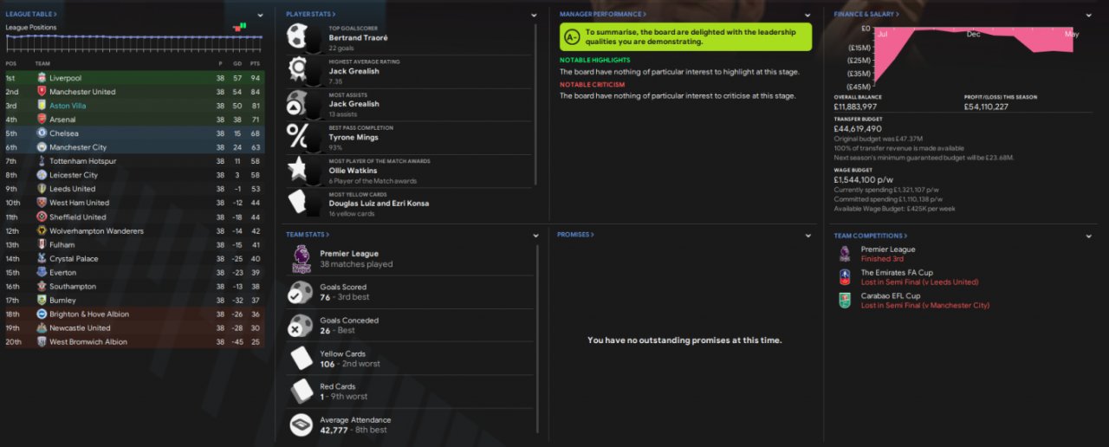The width and height of the screenshot is (1109, 447).
Task: Open the Arsenal club badge
Action: click(42, 120)
